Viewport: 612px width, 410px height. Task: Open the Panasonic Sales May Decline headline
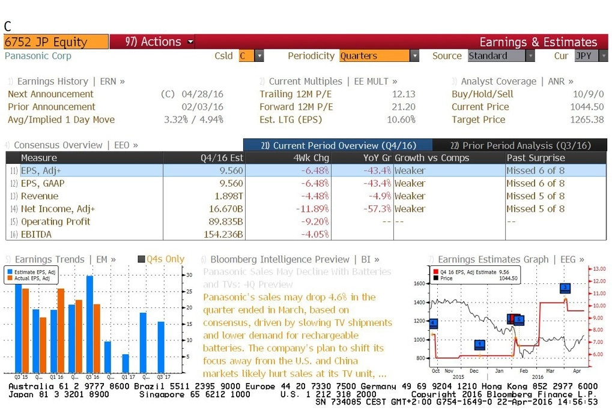297,278
